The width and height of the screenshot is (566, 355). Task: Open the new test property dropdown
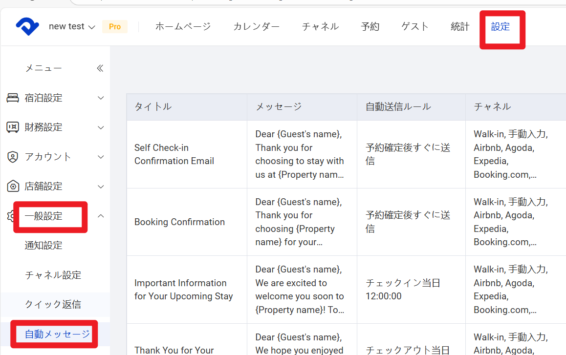[x=72, y=27]
